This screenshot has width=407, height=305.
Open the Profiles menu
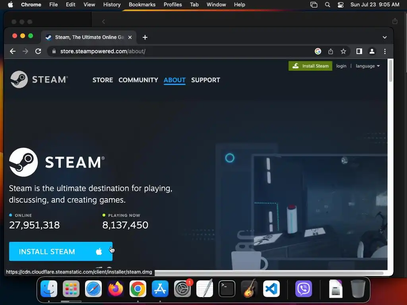172,4
